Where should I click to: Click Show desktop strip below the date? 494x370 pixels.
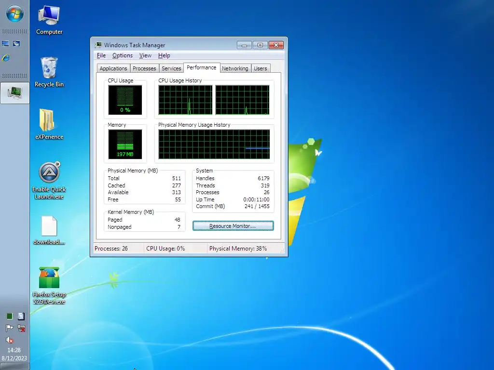point(14,367)
